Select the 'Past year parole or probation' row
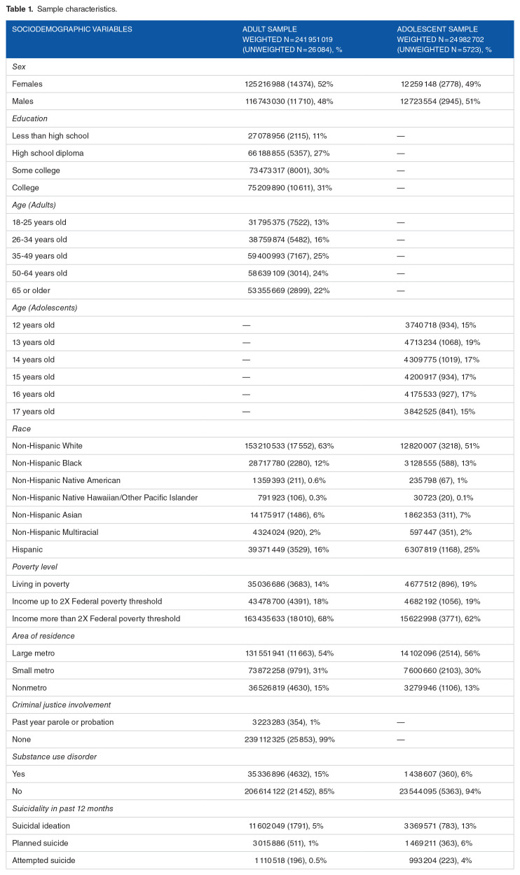The image size is (520, 875). tap(62, 721)
